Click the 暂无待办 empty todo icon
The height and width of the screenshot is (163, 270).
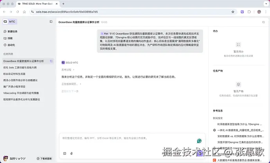coord(238,45)
